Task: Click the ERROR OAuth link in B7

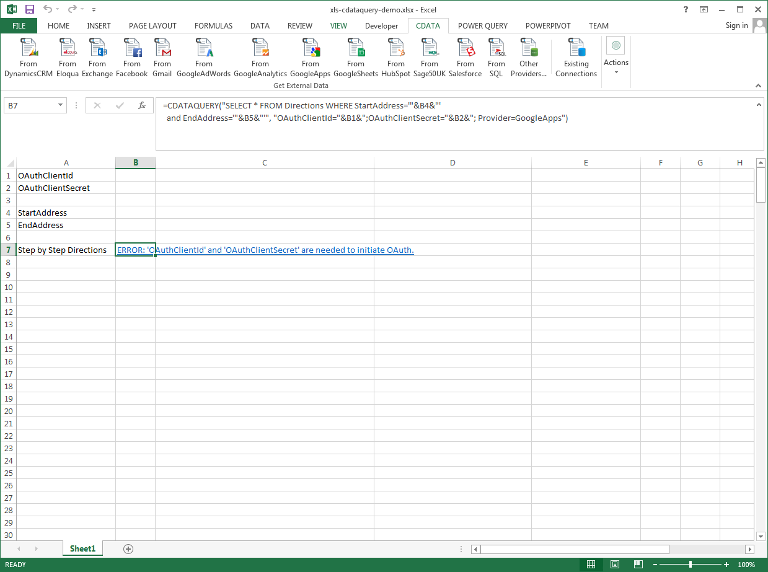Action: point(265,250)
